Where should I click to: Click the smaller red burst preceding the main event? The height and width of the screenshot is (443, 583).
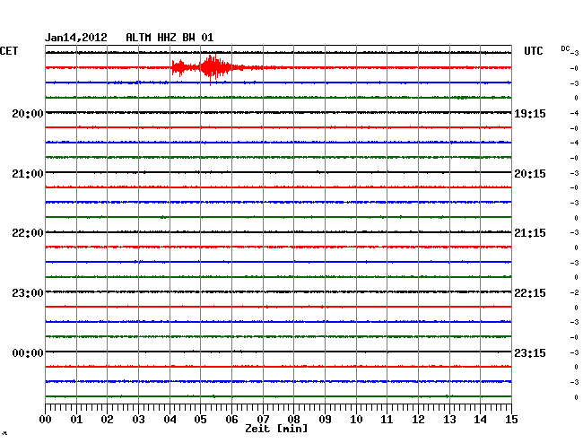tap(180, 67)
